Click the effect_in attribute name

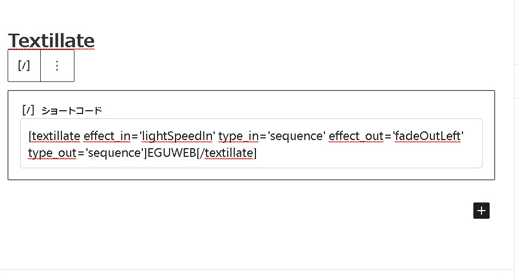(107, 136)
